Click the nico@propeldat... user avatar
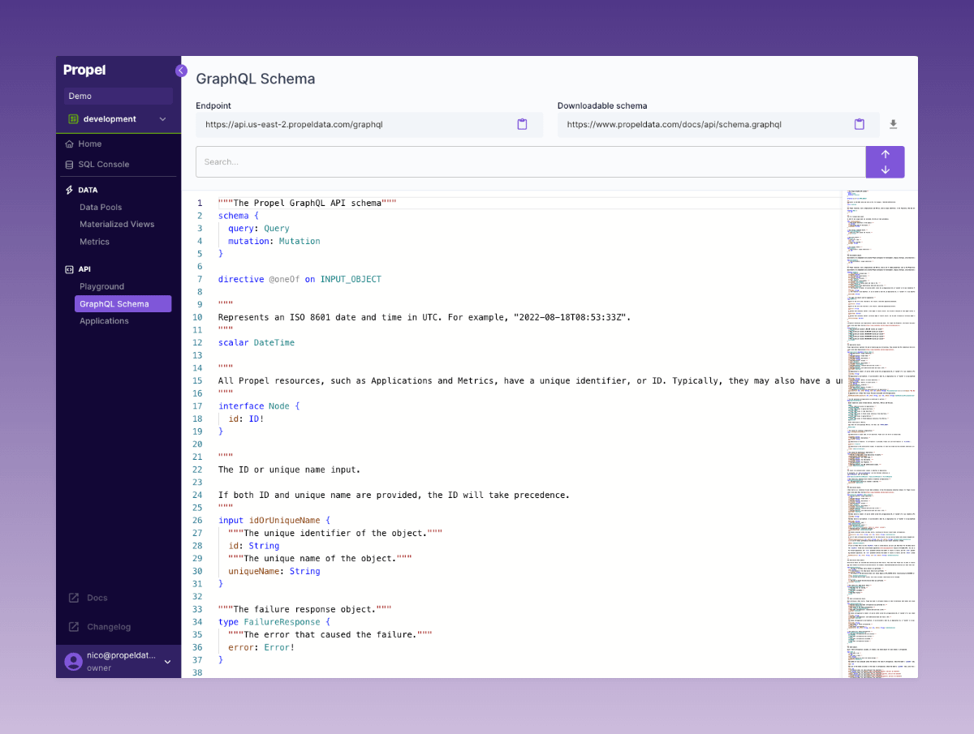 pos(73,661)
